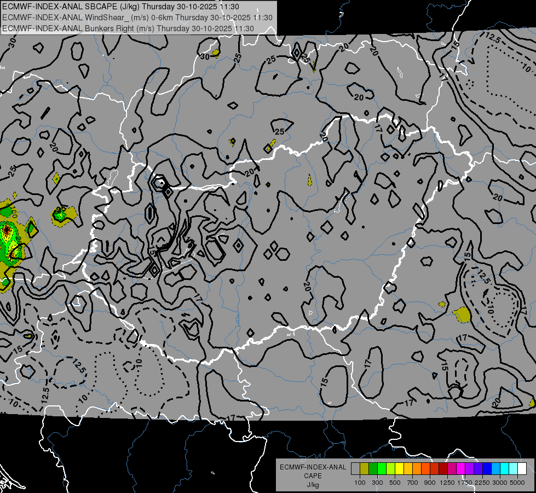
Task: Select the bright magenta legend swatch
Action: [461, 469]
